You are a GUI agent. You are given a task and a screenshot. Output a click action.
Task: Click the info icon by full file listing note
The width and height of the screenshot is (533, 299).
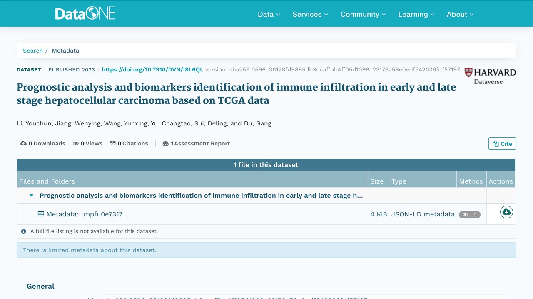coord(24,231)
